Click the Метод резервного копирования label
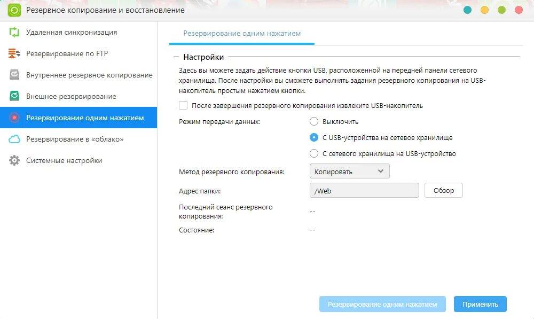Screen dimensions: 534x319 coord(232,172)
